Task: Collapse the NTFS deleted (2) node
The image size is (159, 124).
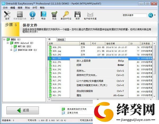Action: 8,43
